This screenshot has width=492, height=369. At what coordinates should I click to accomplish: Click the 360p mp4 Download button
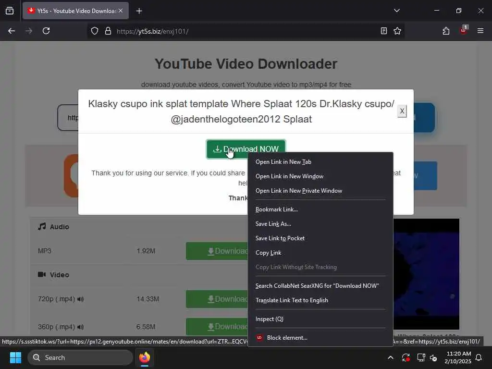[x=217, y=327]
